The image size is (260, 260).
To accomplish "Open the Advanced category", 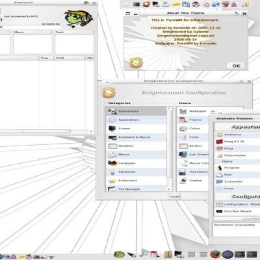I will click(x=136, y=172).
